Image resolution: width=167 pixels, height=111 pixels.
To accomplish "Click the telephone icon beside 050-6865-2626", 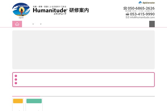I will (x=125, y=8).
